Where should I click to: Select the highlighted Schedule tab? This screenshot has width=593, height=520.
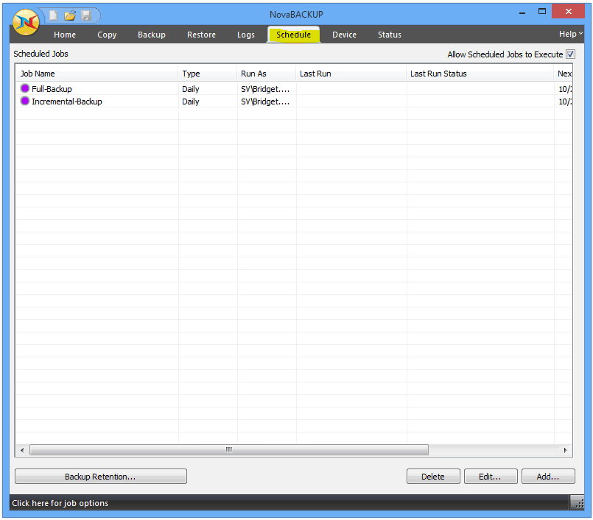tap(293, 35)
